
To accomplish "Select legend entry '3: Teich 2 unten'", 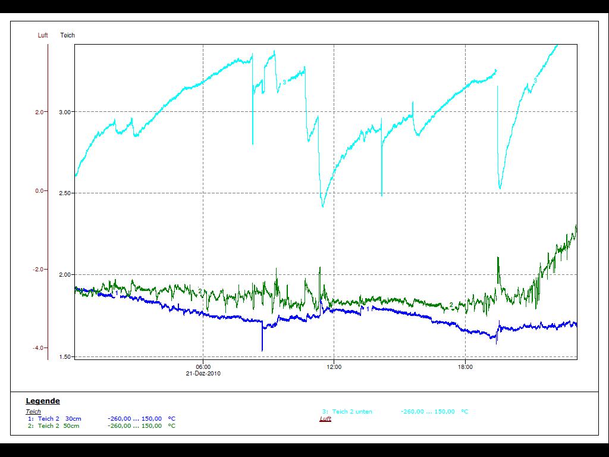I will (347, 411).
